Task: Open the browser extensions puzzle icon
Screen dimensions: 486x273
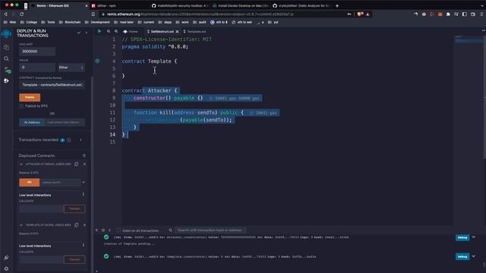Action: tap(448, 14)
